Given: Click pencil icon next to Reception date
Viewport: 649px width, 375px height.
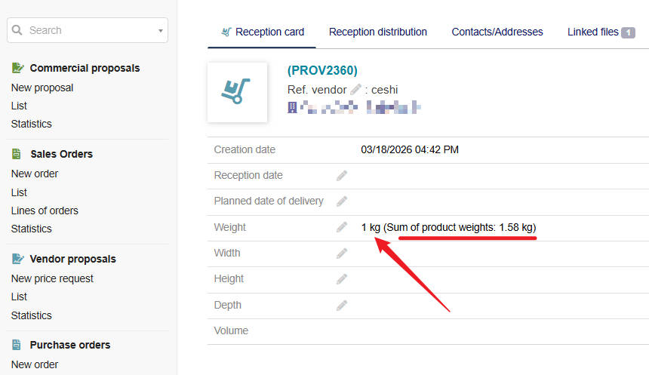Looking at the screenshot, I should point(342,176).
